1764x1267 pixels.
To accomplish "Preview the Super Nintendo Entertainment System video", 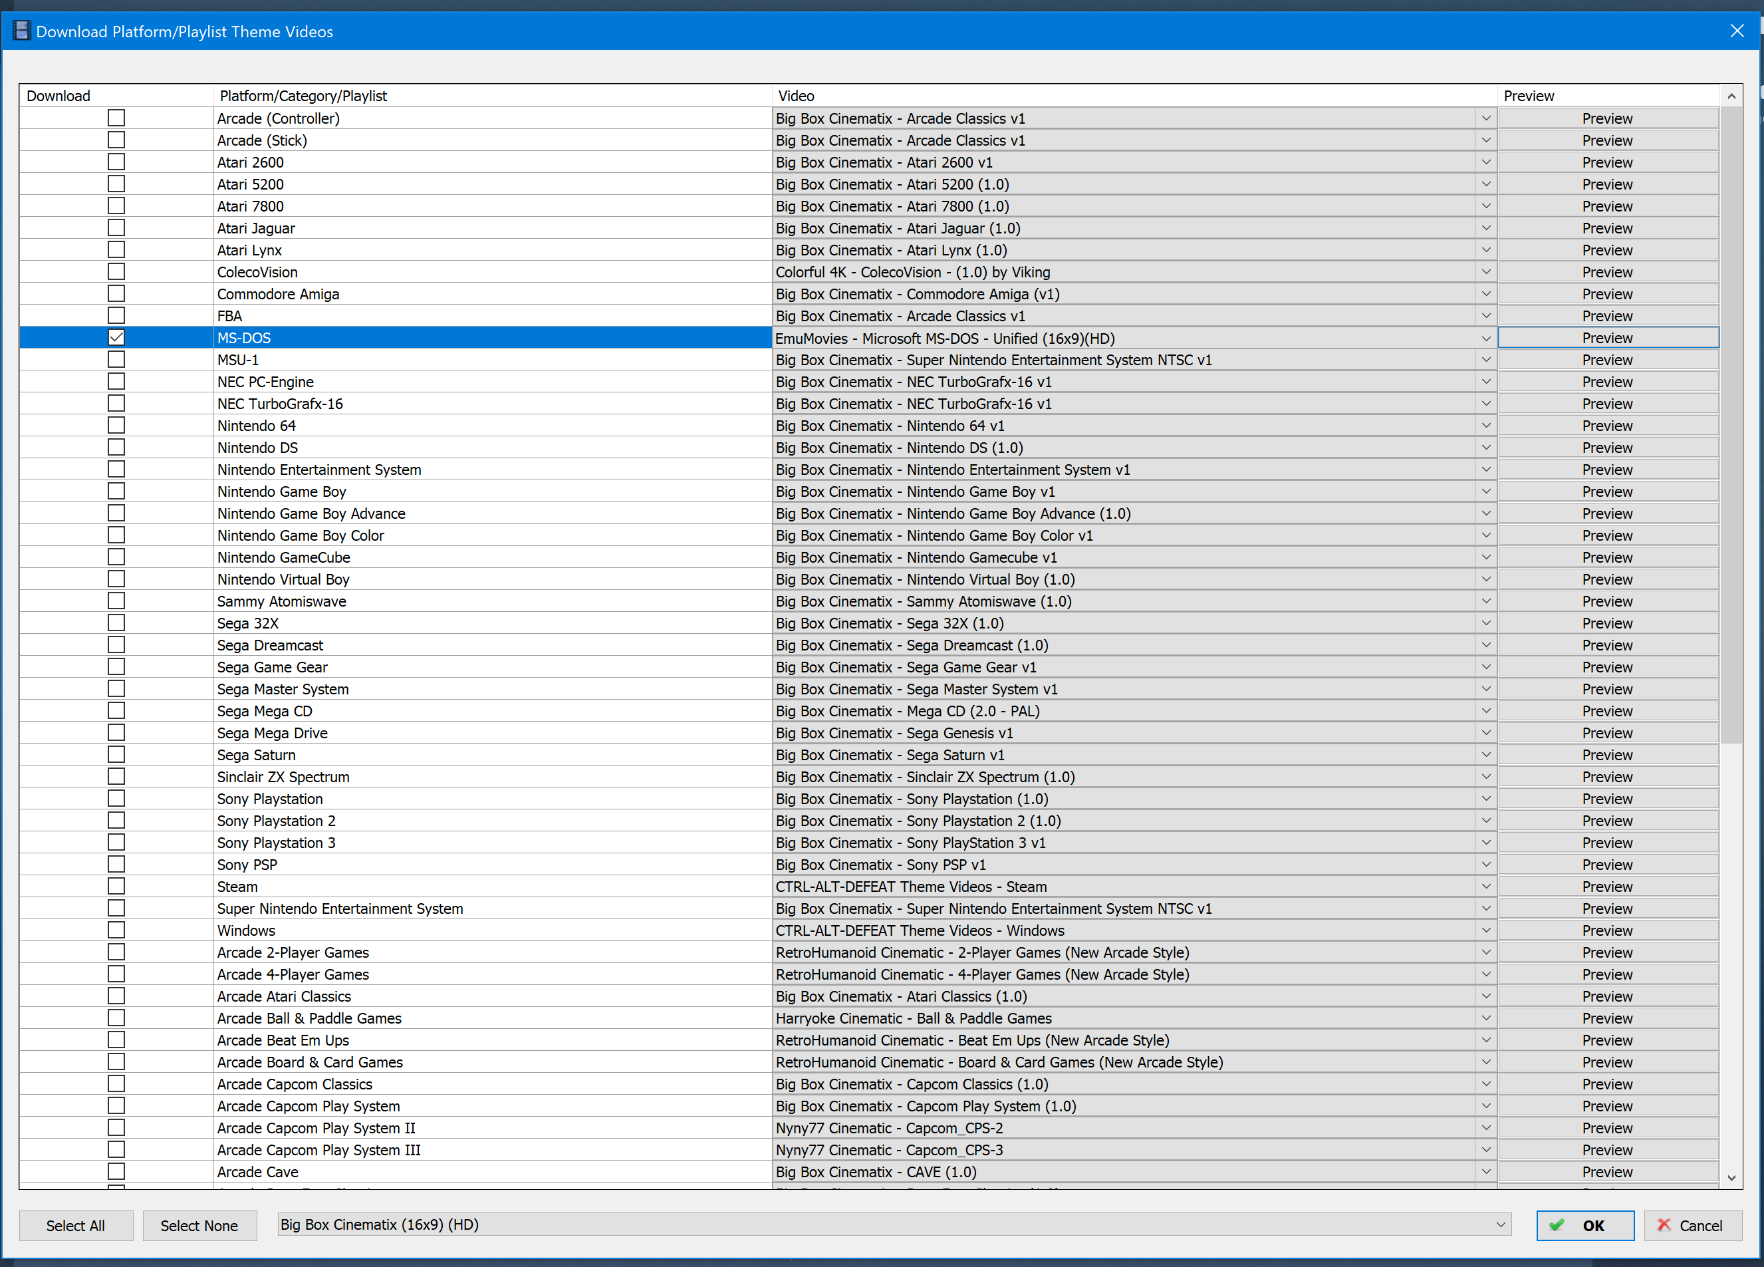I will pyautogui.click(x=1608, y=909).
